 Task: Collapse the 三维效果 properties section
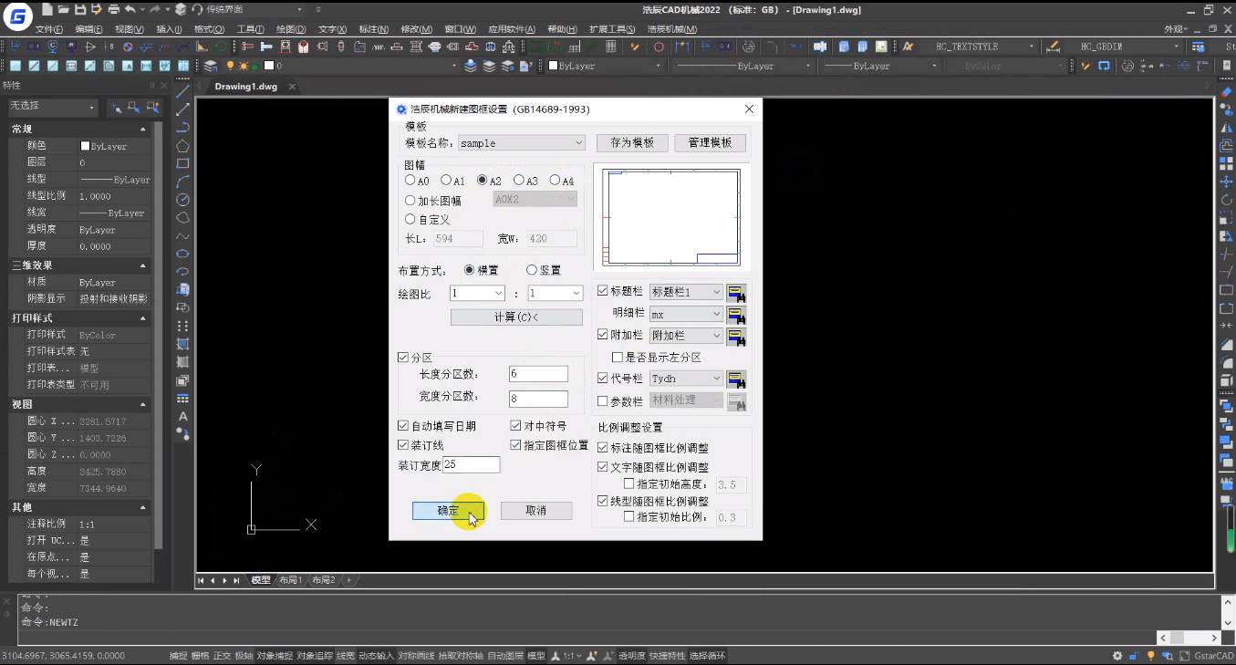pyautogui.click(x=143, y=265)
